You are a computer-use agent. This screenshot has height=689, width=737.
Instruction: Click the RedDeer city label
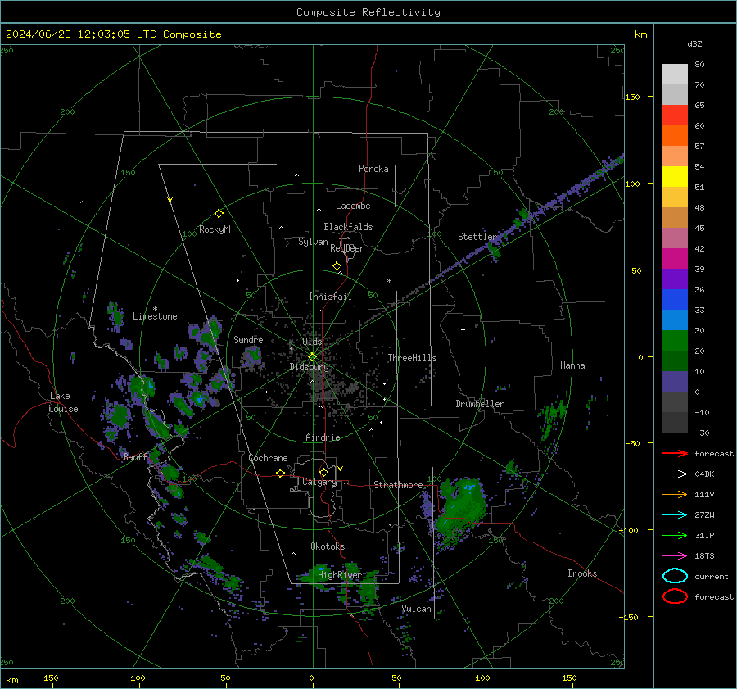(x=347, y=248)
